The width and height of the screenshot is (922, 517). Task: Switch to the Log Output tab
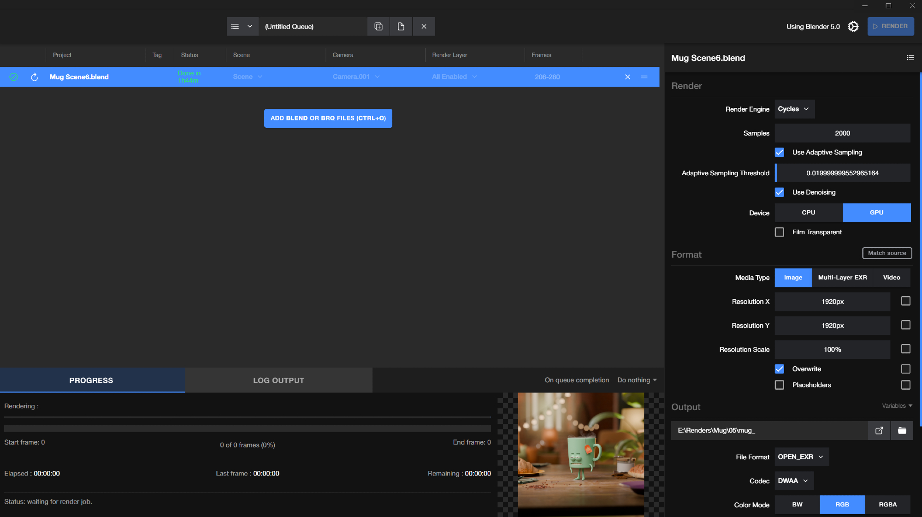tap(278, 380)
